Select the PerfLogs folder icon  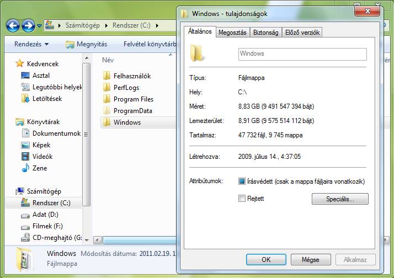point(107,87)
